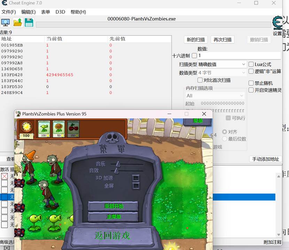The height and width of the screenshot is (250, 289).
Task: Click the restart level button in game menu
Action: (113, 206)
